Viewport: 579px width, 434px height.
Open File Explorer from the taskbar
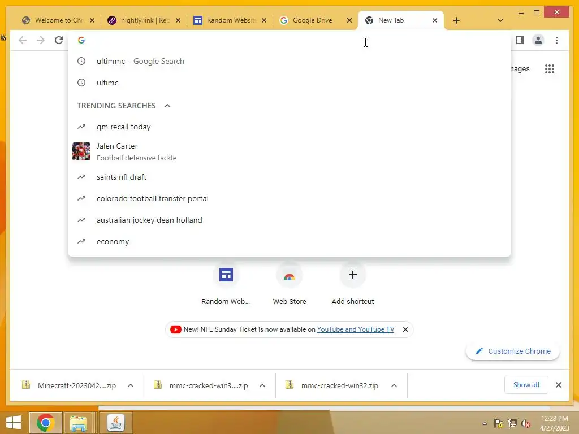point(79,423)
